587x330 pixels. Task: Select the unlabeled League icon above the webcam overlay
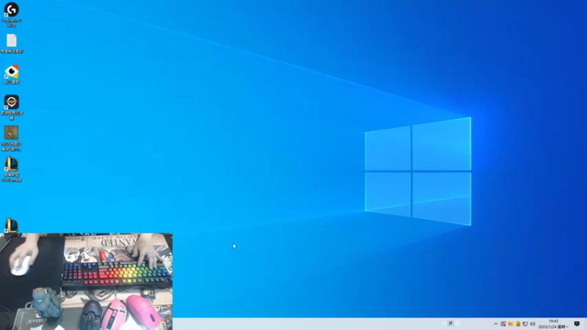coord(12,226)
